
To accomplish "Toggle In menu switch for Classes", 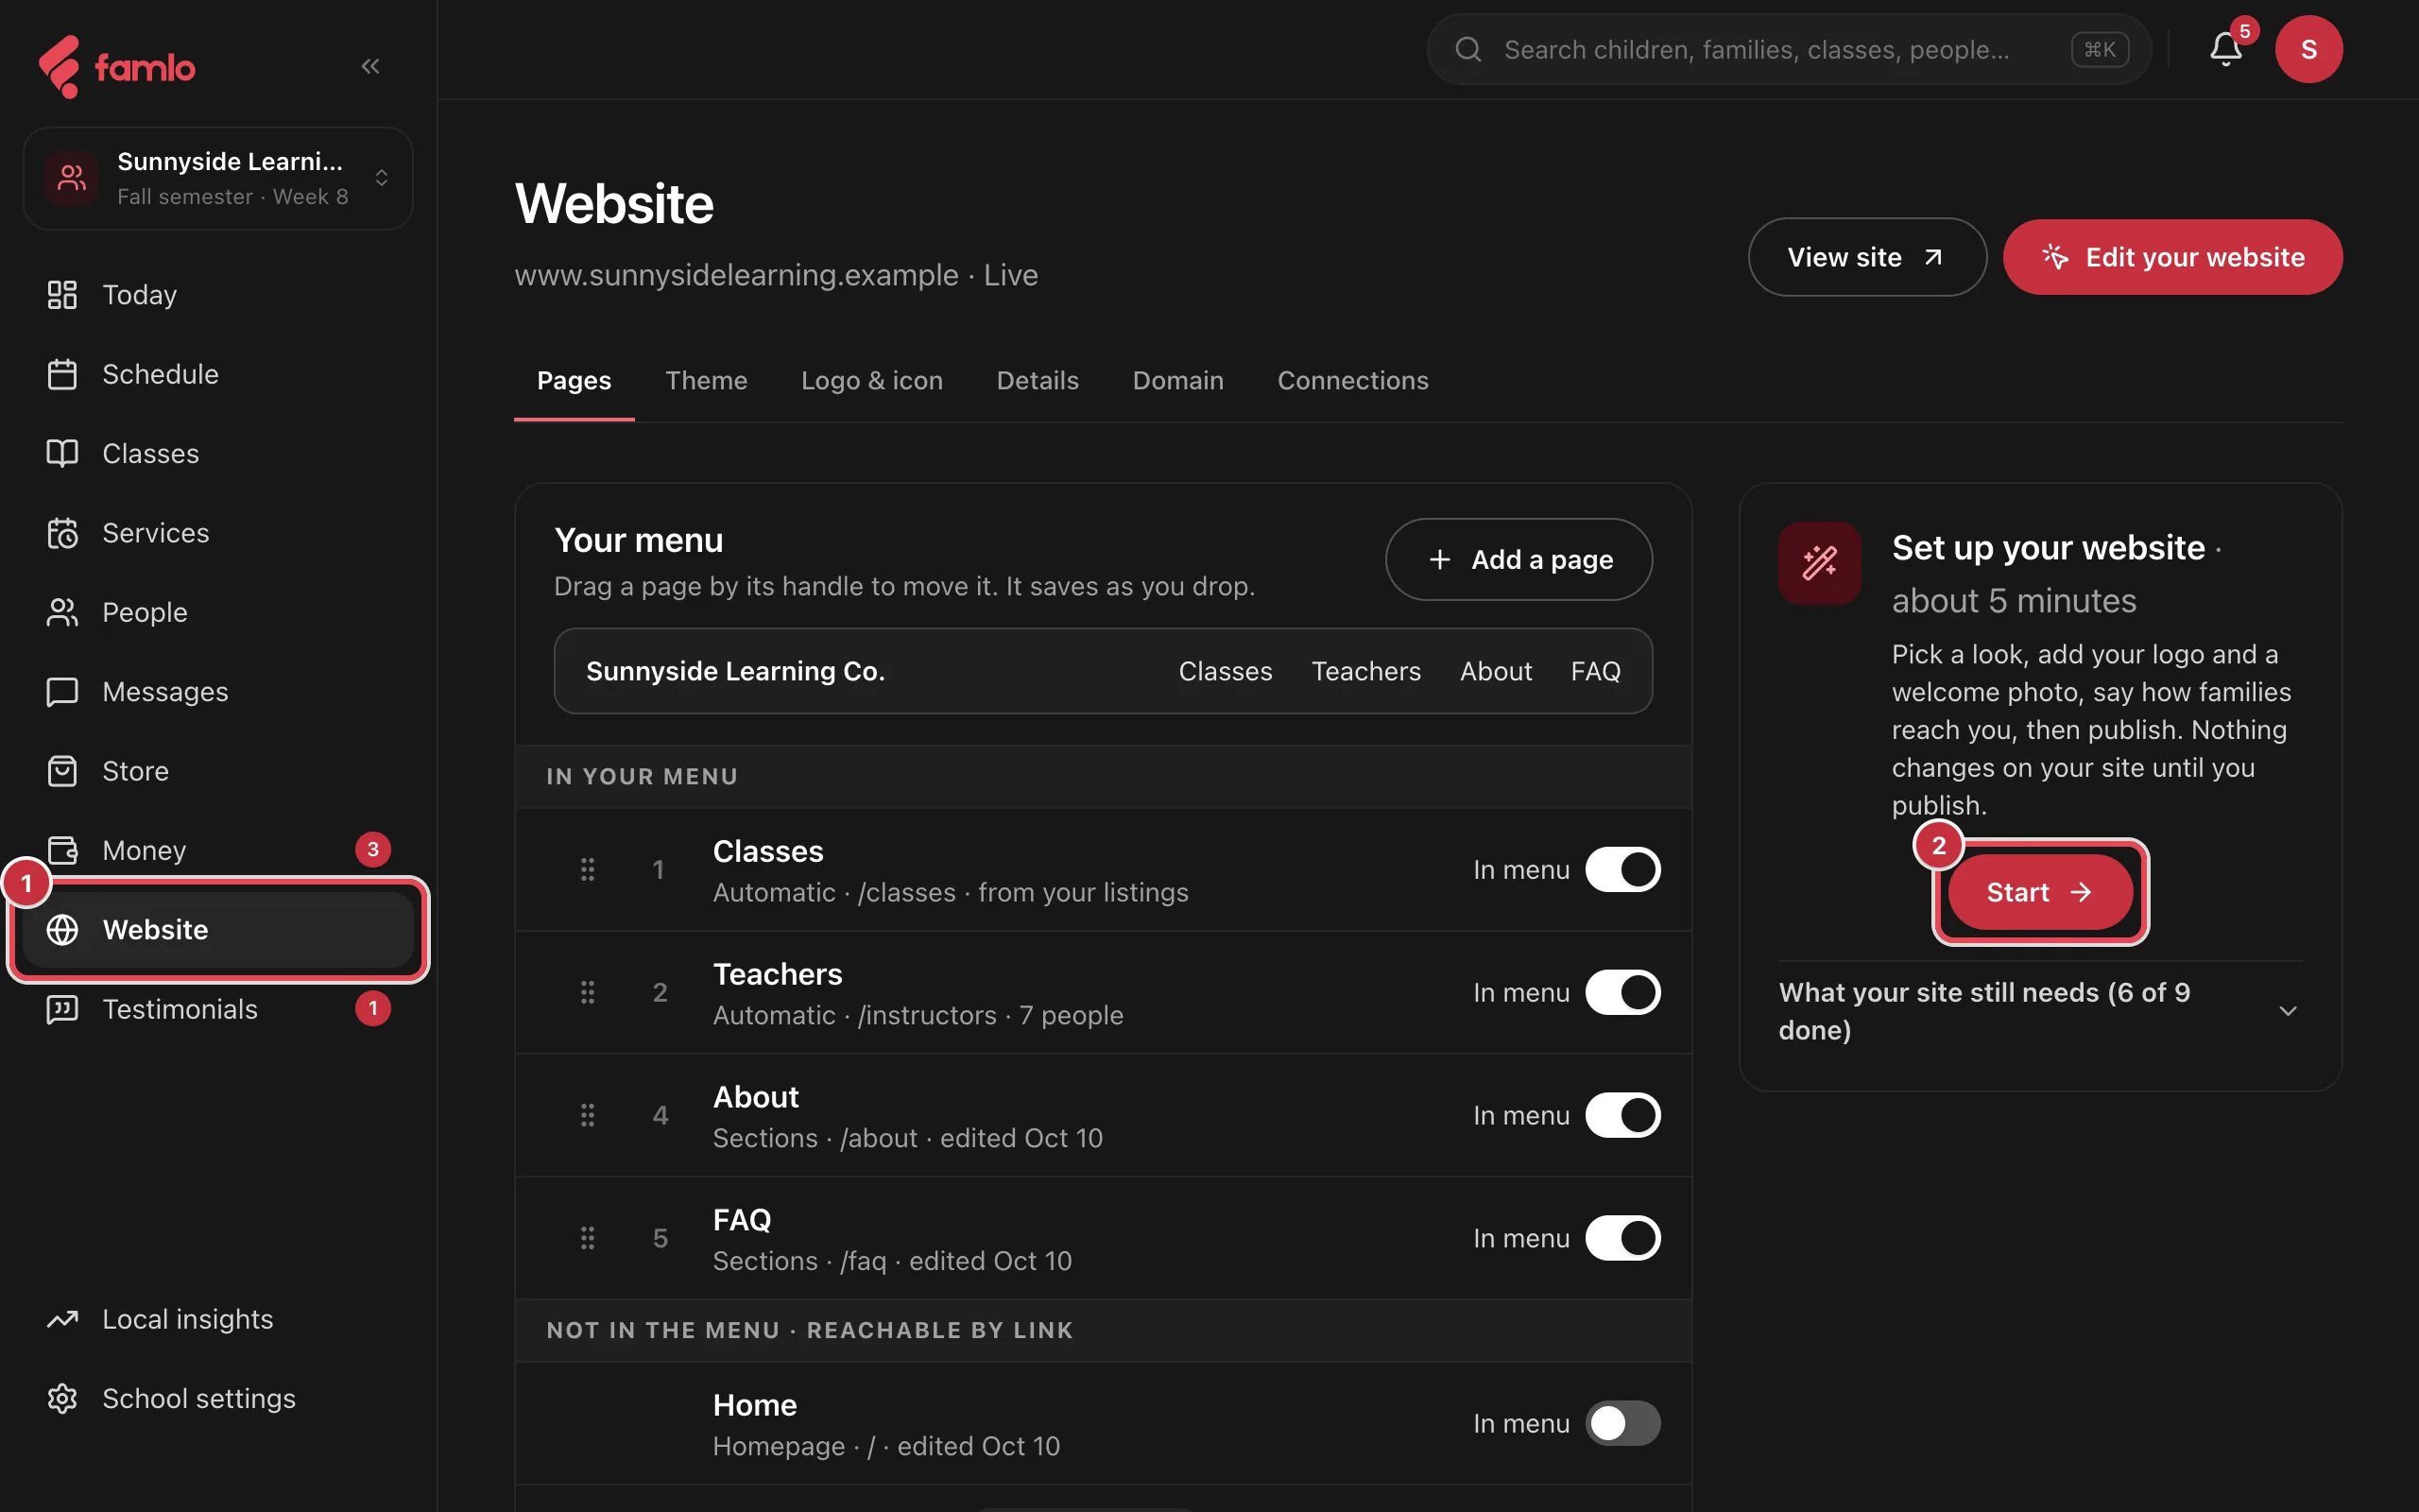I will [x=1622, y=869].
